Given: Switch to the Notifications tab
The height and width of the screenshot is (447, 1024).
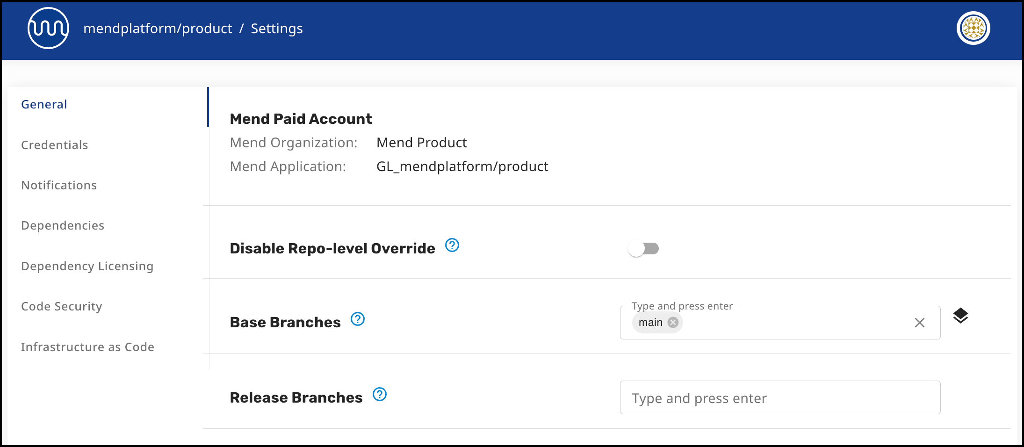Looking at the screenshot, I should (59, 185).
